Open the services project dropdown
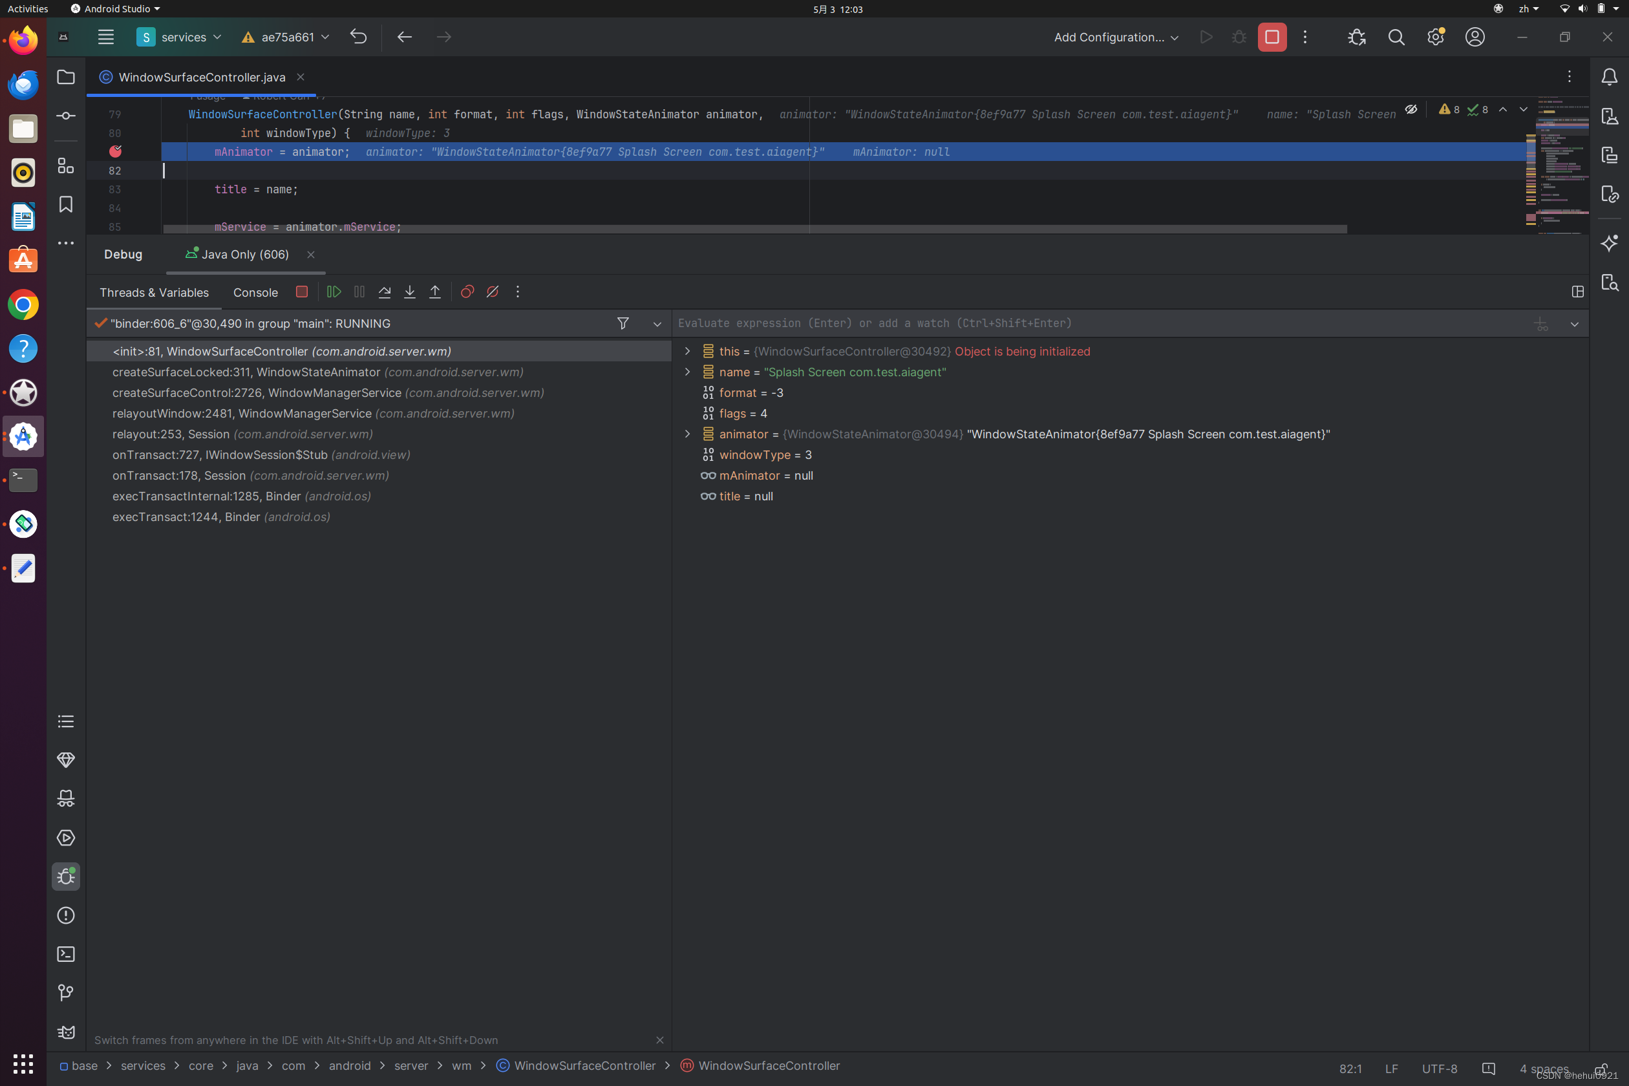This screenshot has height=1086, width=1629. [178, 37]
